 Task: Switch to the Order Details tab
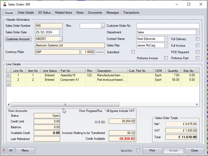26,13
